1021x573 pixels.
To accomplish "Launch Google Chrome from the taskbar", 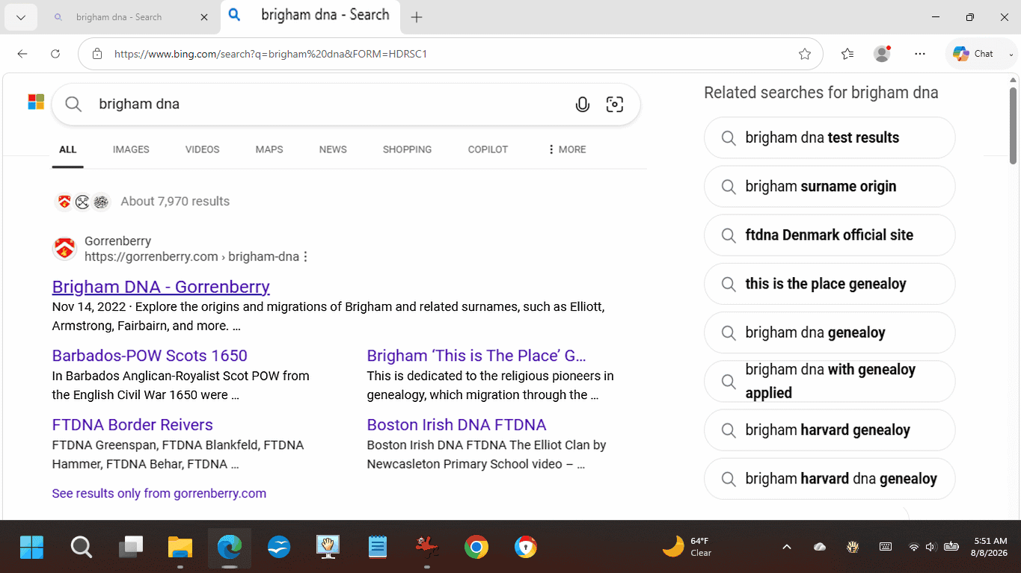I will 476,548.
